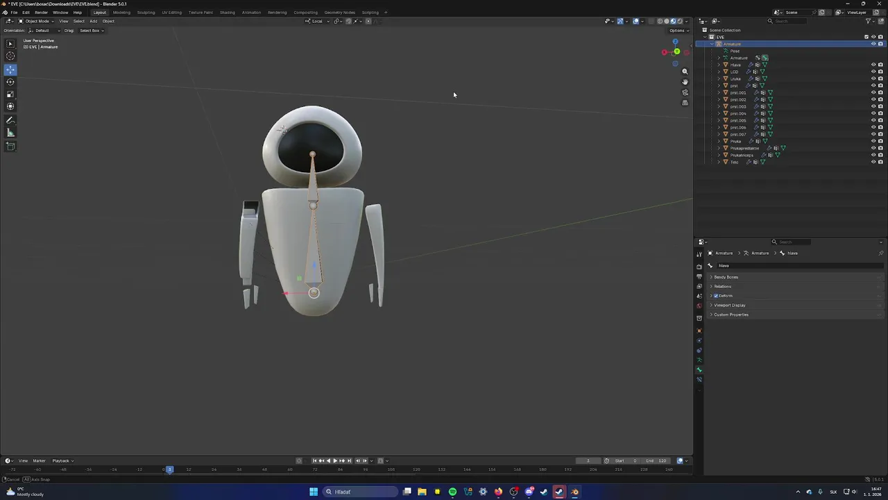Viewport: 888px width, 500px height.
Task: Open the Physics properties tab
Action: [x=699, y=341]
